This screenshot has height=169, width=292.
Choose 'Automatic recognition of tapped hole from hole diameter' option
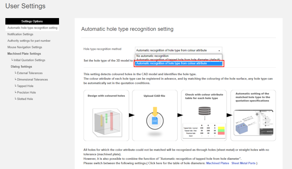click(x=178, y=59)
